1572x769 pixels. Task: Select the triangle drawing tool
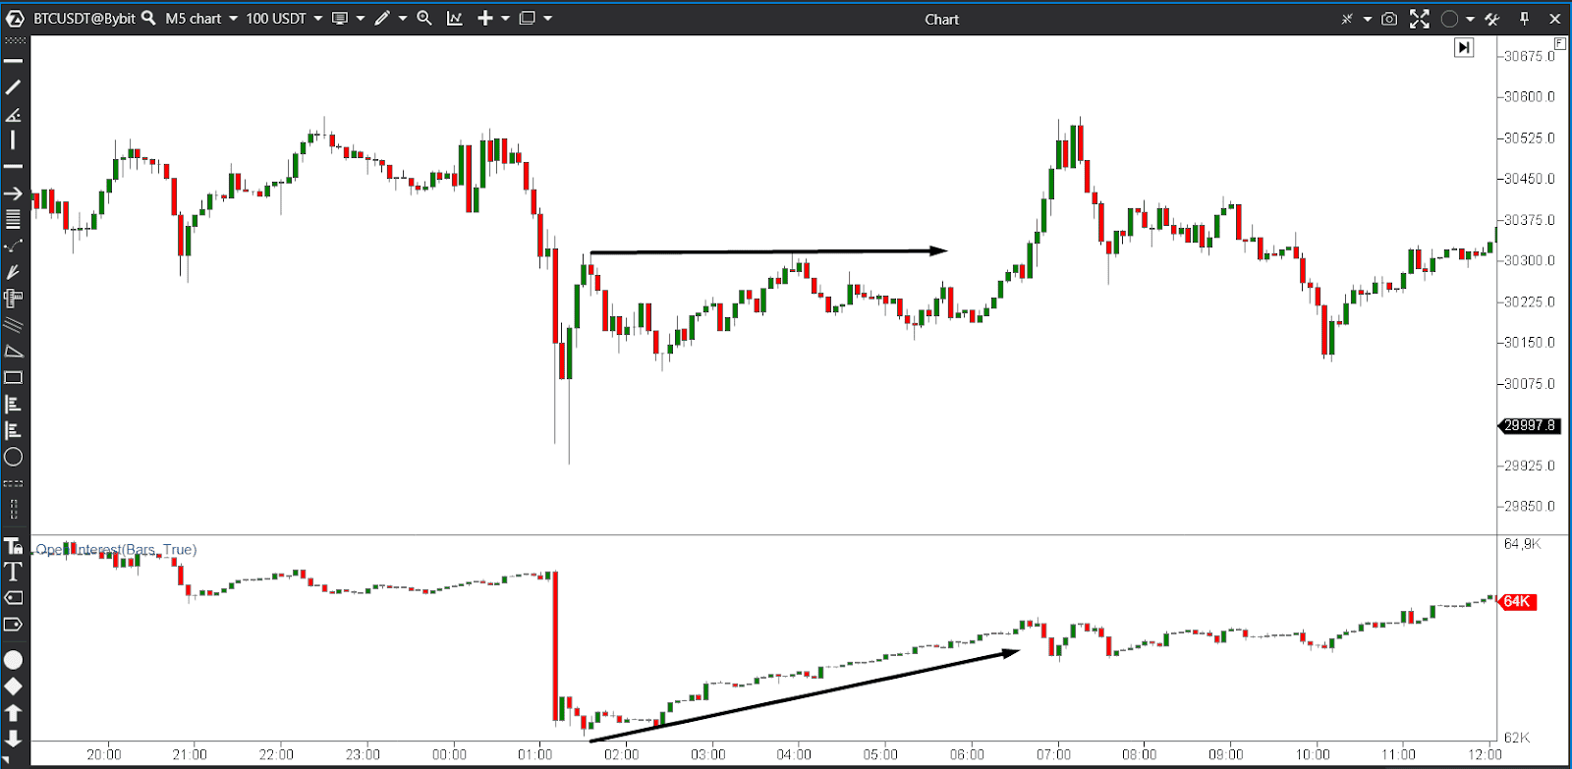click(x=13, y=352)
